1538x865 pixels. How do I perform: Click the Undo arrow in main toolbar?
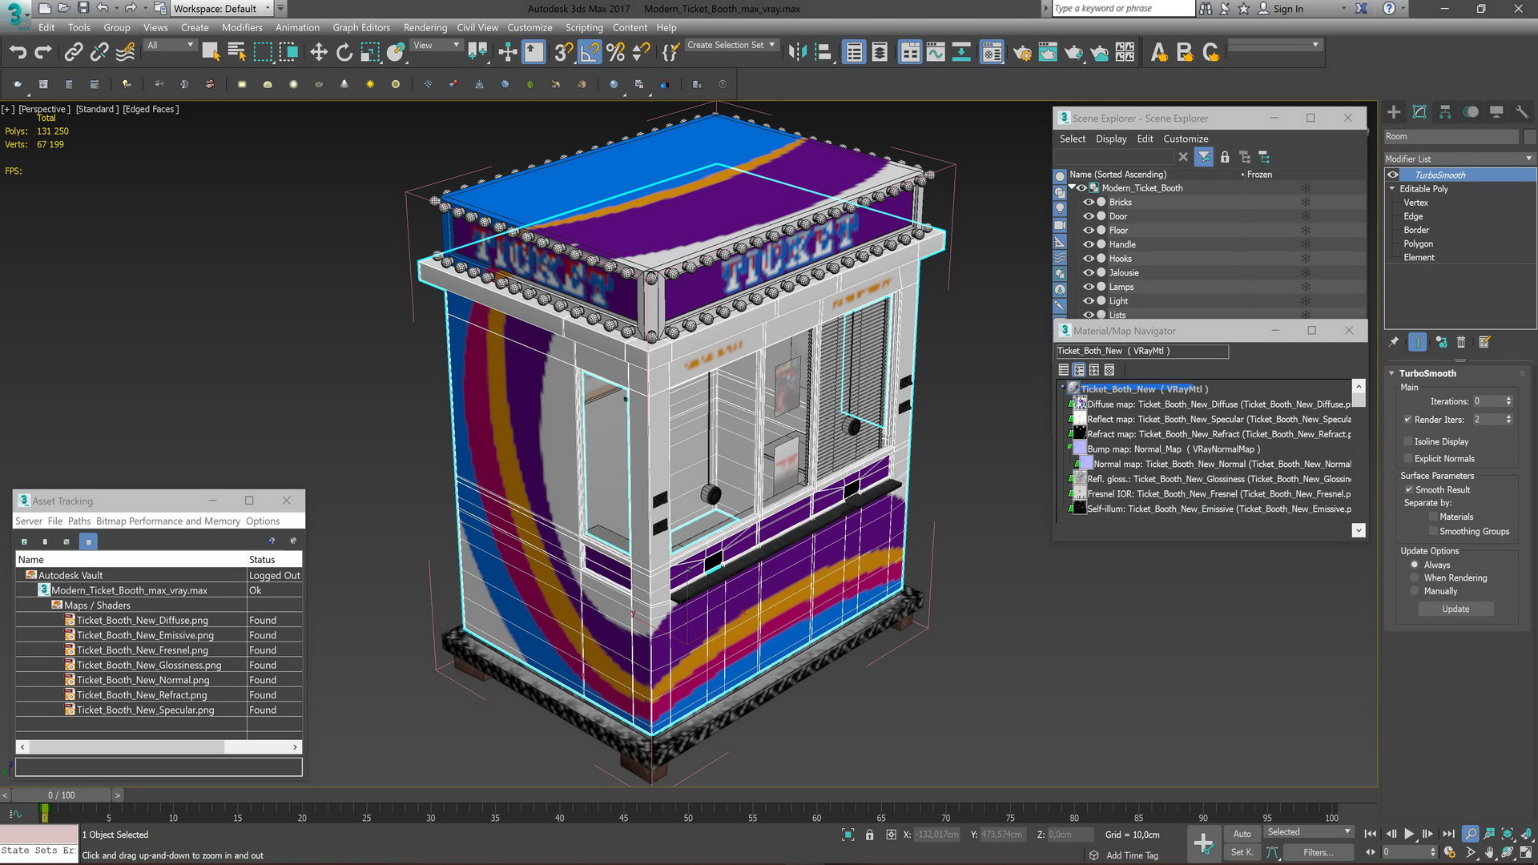click(18, 53)
